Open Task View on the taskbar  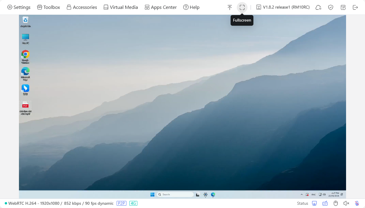(198, 194)
